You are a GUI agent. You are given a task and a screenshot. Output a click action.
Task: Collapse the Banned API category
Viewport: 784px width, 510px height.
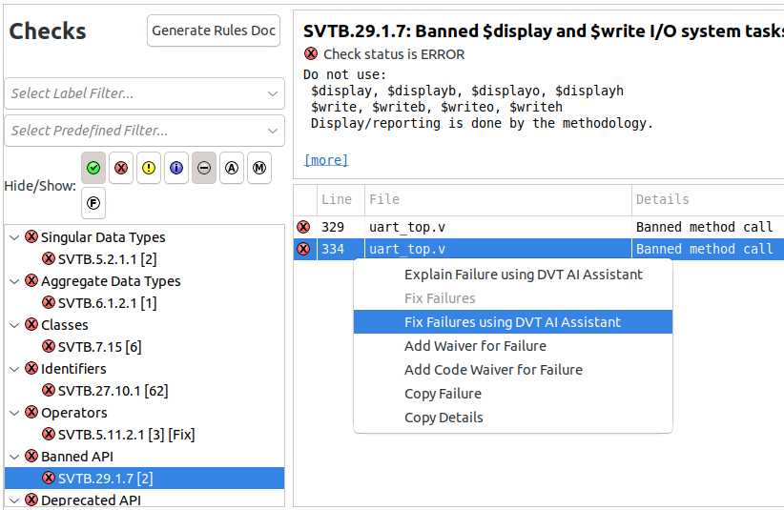(x=14, y=457)
